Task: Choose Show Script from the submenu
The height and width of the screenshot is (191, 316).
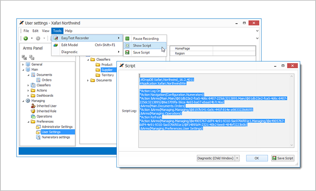Action: tap(145, 45)
